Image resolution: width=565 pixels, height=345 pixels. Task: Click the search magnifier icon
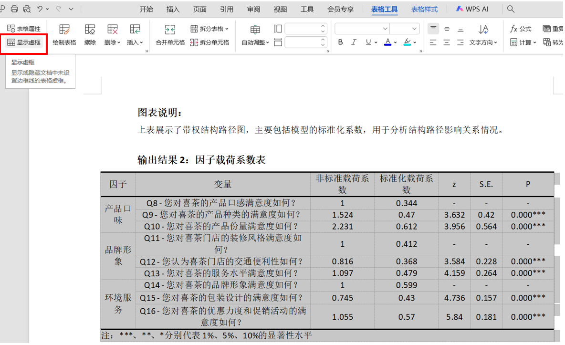tap(511, 9)
